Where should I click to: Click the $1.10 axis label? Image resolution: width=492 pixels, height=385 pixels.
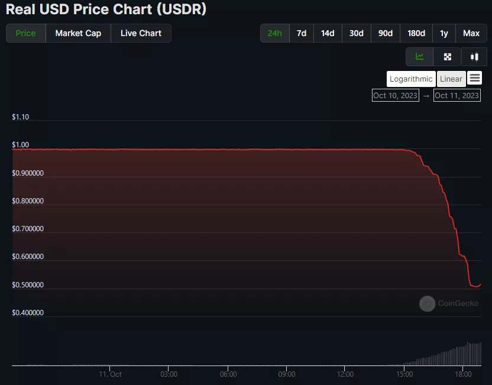(20, 117)
